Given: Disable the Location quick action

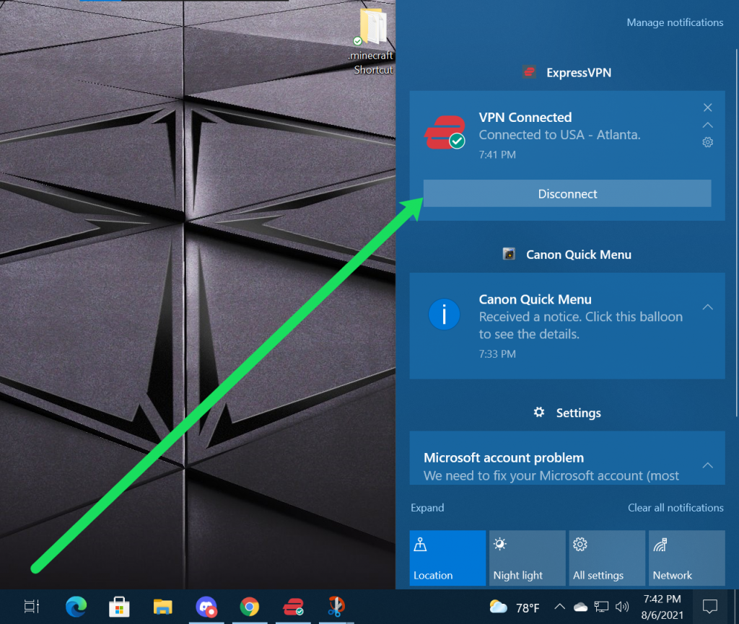Looking at the screenshot, I should [x=447, y=558].
